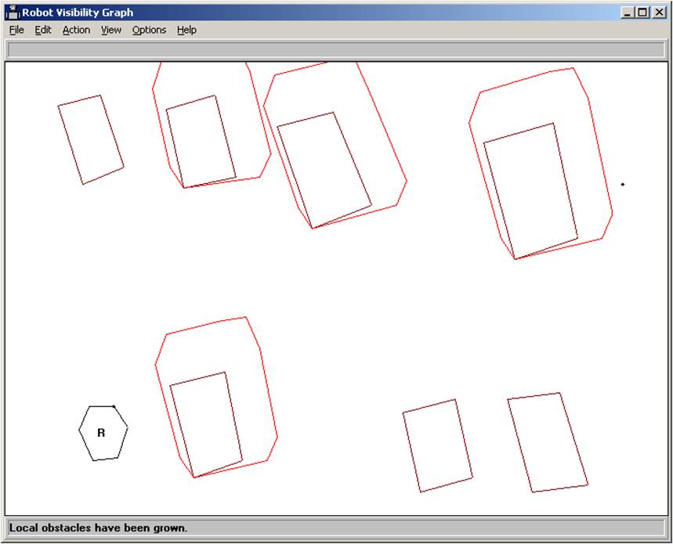Open the File menu

pyautogui.click(x=16, y=30)
